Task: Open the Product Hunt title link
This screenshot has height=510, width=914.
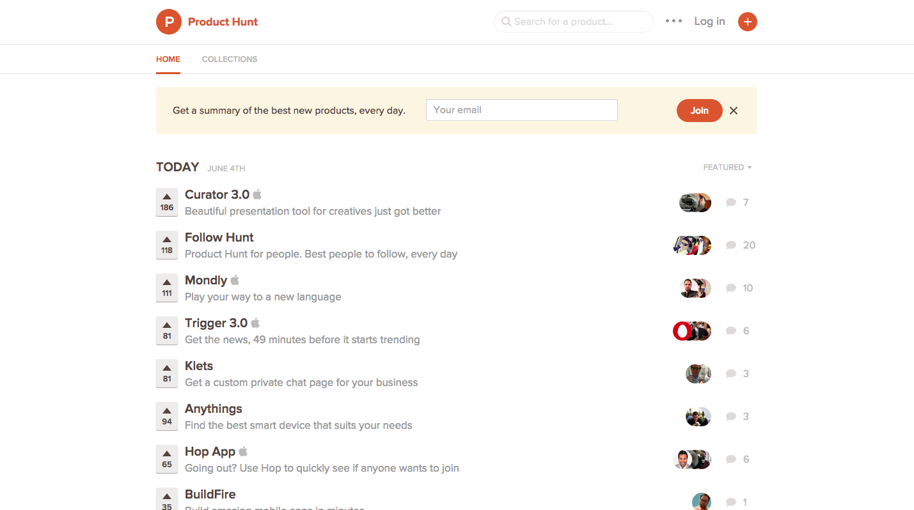Action: click(223, 22)
